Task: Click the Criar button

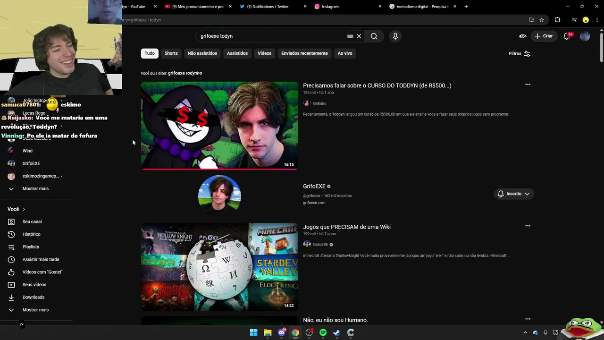Action: pos(543,36)
